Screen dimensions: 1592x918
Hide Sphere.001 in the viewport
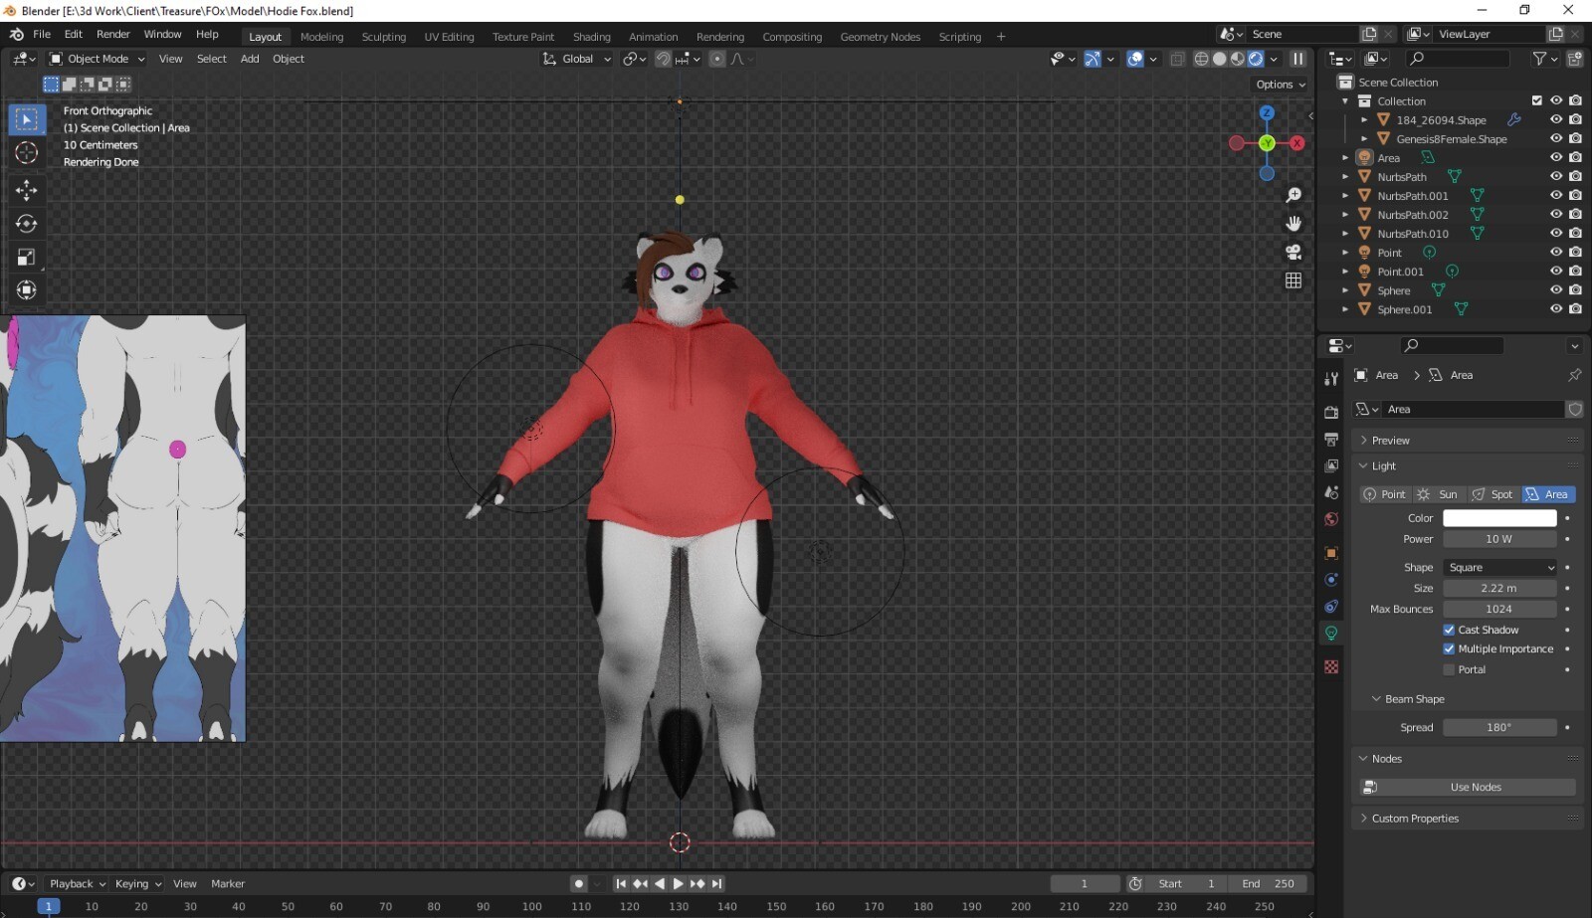point(1556,309)
